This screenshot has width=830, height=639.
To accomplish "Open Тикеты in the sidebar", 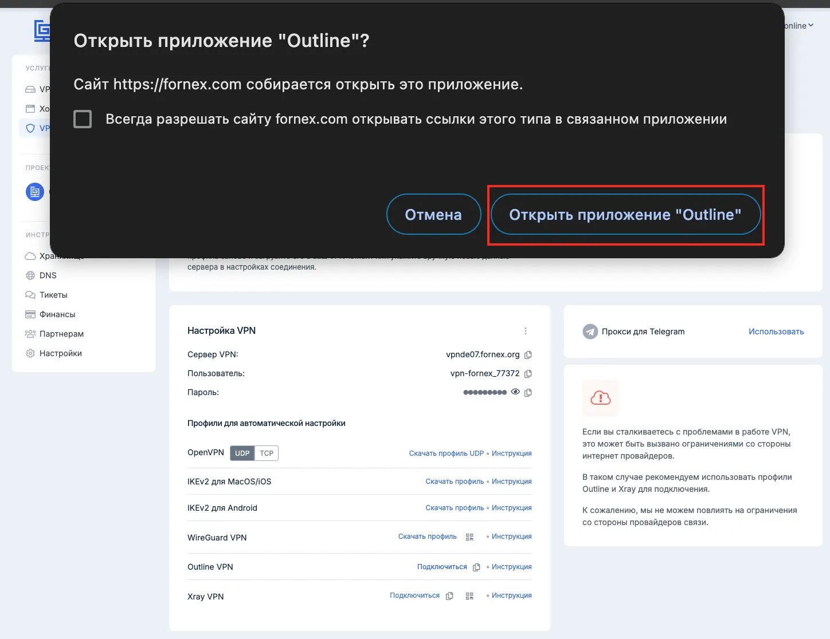I will pyautogui.click(x=53, y=295).
